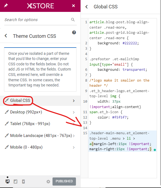
Task: Click the 'span.et_b-icon {' selector line
Action: tap(106, 112)
